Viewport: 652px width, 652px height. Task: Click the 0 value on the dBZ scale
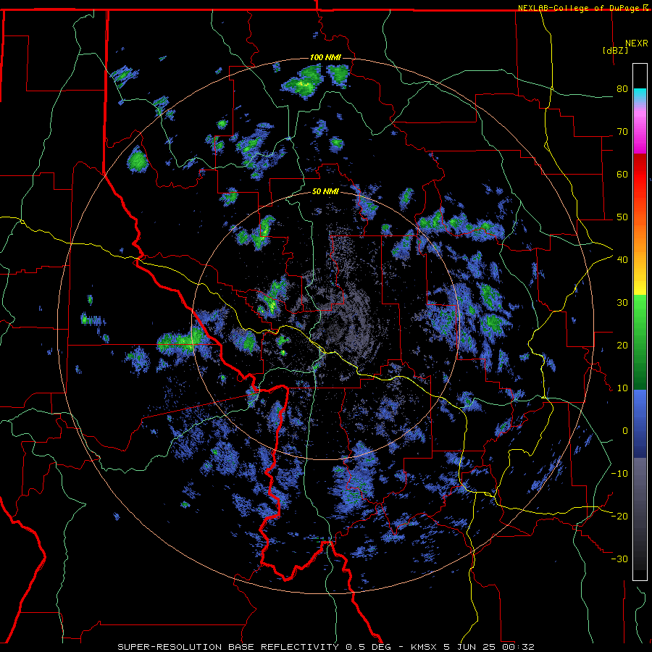[x=624, y=431]
